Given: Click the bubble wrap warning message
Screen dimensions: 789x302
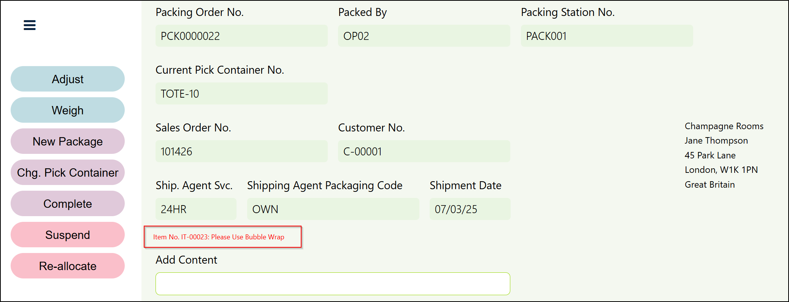Looking at the screenshot, I should 219,237.
